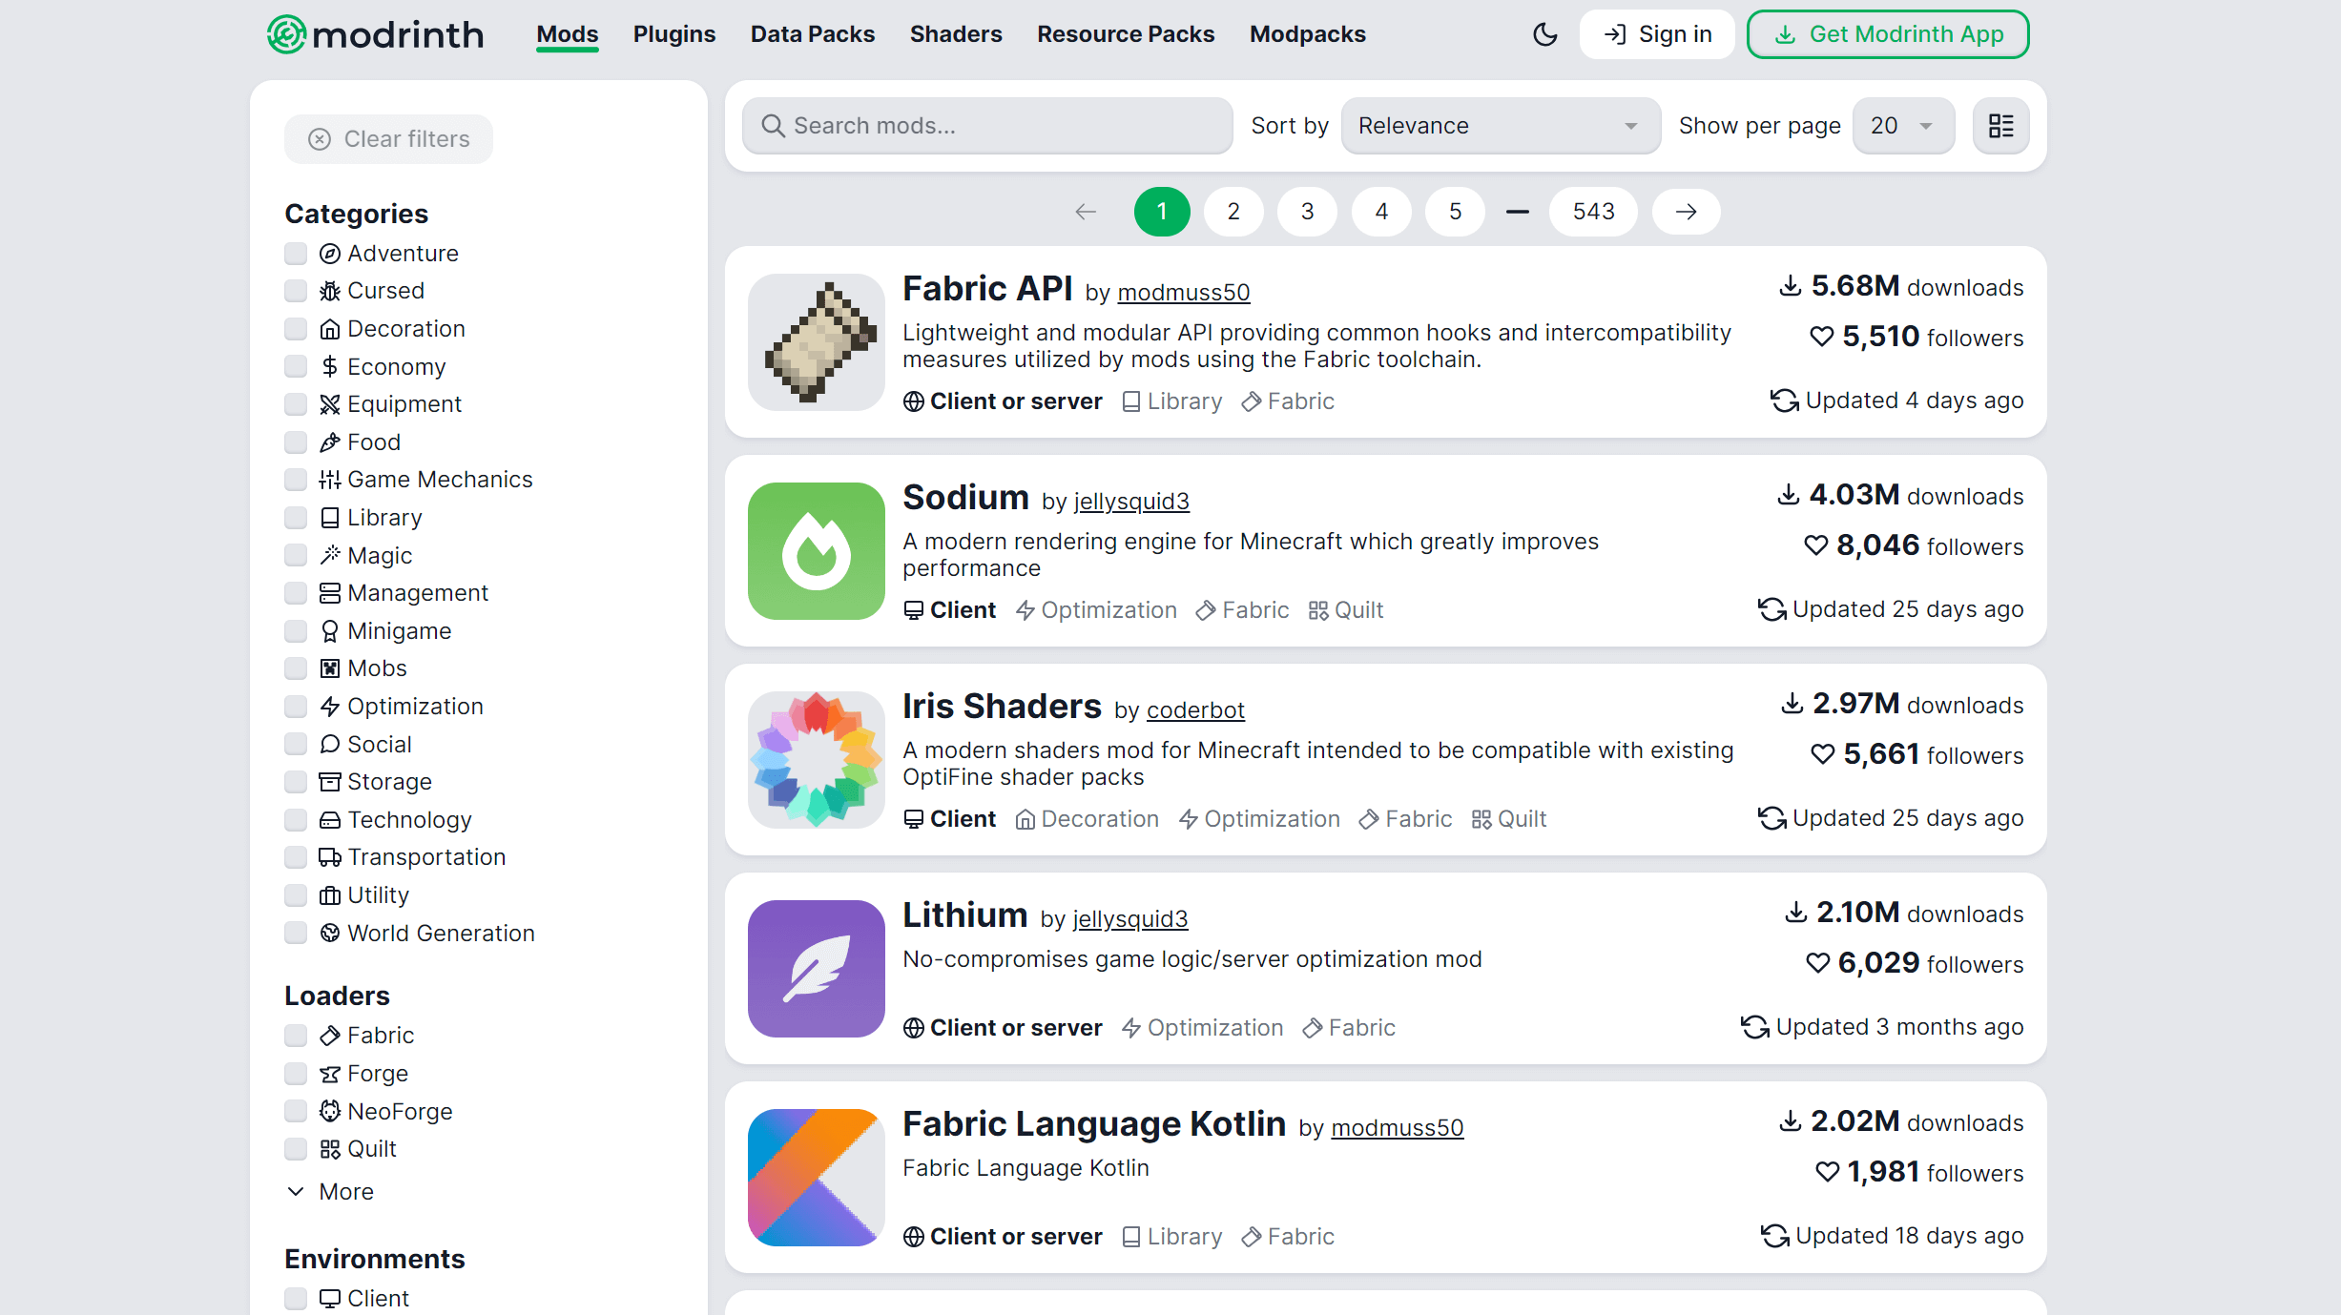Click the search mods input field
The width and height of the screenshot is (2341, 1315).
(985, 125)
